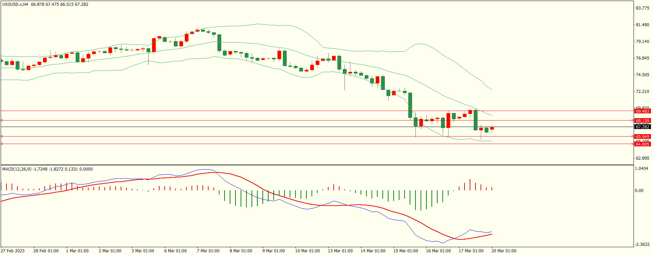This screenshot has width=653, height=255.
Task: Click the 28 Feb 01:00 time label
Action: coord(46,251)
